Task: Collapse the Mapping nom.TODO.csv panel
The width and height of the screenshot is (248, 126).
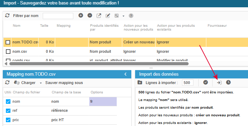Action: point(125,74)
